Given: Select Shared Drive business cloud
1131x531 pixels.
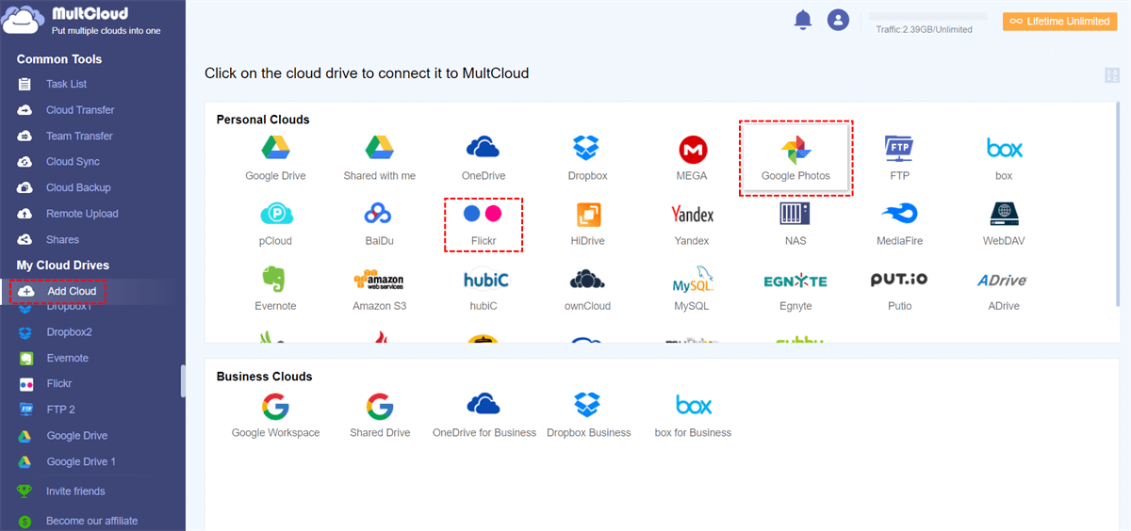Looking at the screenshot, I should [379, 415].
